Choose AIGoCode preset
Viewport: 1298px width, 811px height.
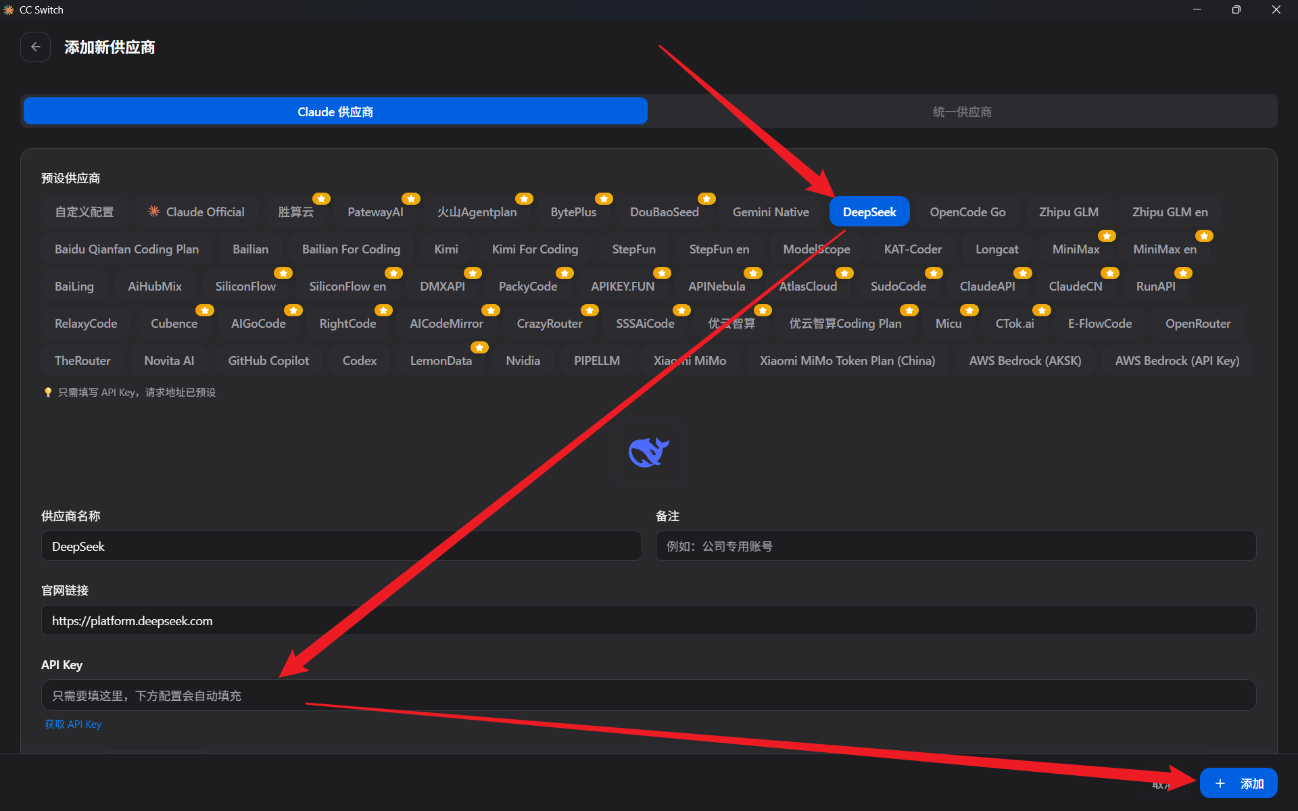pyautogui.click(x=258, y=323)
